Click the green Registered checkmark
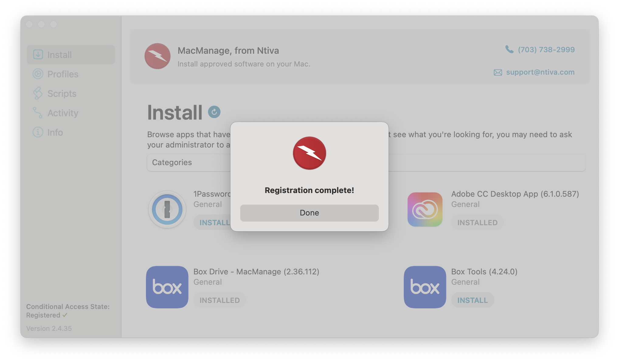This screenshot has width=619, height=363. click(65, 315)
